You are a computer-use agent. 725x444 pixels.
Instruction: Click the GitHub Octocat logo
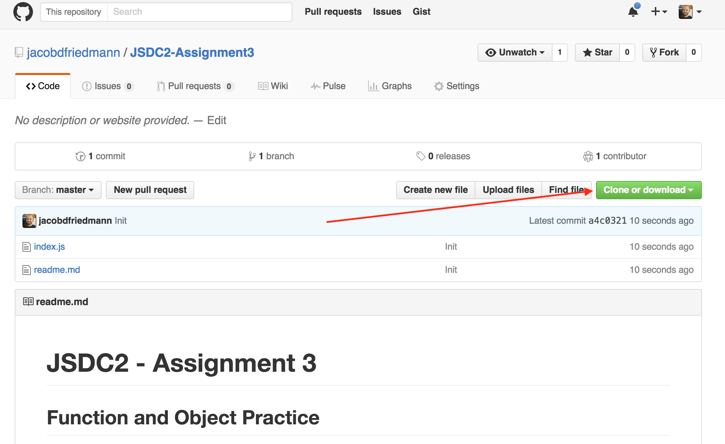23,12
